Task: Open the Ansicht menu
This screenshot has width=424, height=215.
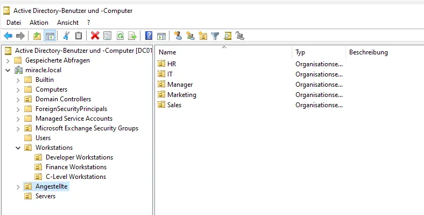Action: 68,23
